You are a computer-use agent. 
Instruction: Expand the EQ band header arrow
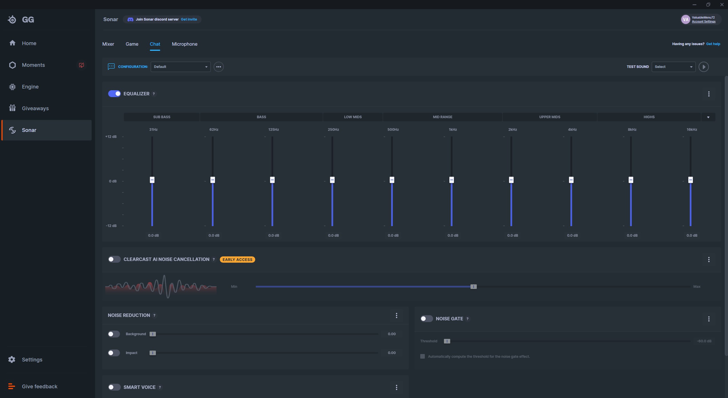708,117
